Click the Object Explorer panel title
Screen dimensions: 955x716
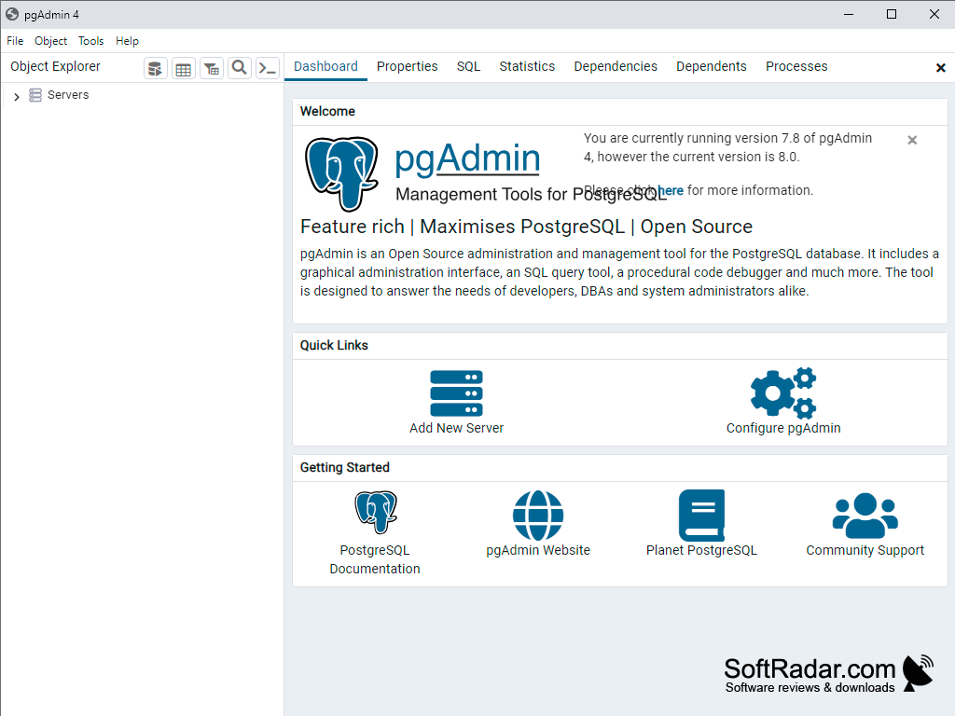click(55, 66)
